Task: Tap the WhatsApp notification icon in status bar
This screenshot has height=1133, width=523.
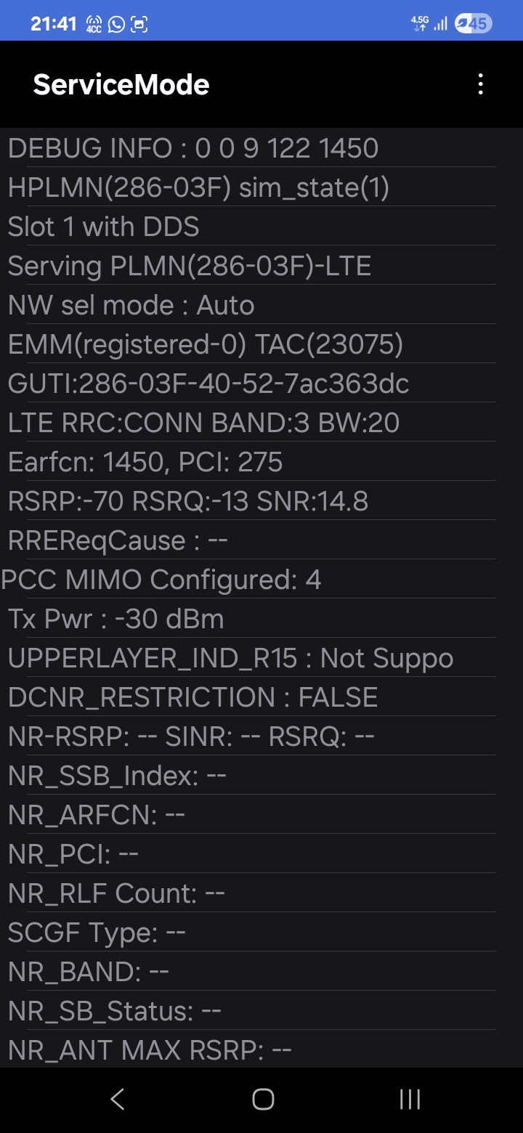Action: pos(116,23)
